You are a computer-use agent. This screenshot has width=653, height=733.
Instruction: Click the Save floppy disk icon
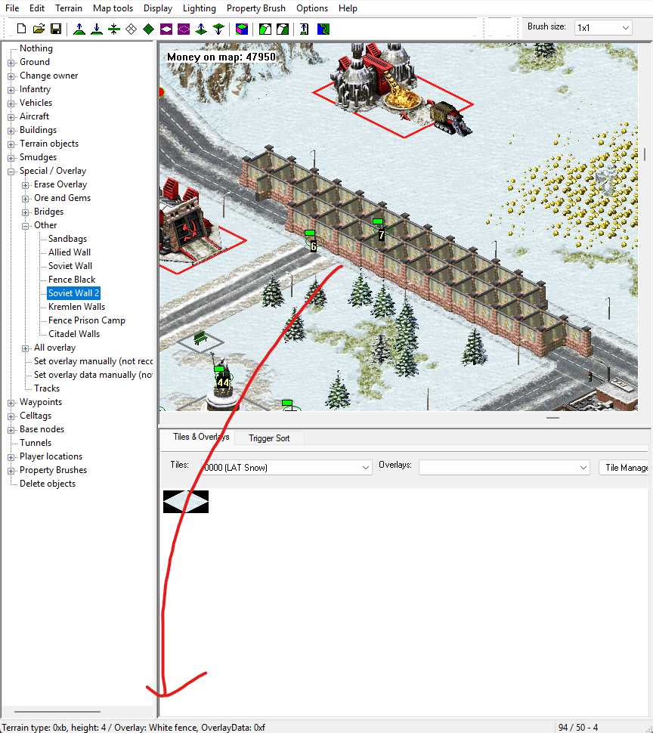pyautogui.click(x=56, y=29)
